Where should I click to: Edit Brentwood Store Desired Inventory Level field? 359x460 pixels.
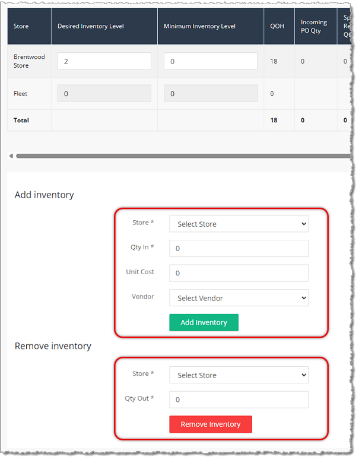click(x=104, y=61)
